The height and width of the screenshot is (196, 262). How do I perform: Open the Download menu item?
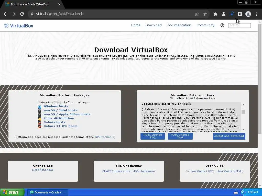(154, 25)
